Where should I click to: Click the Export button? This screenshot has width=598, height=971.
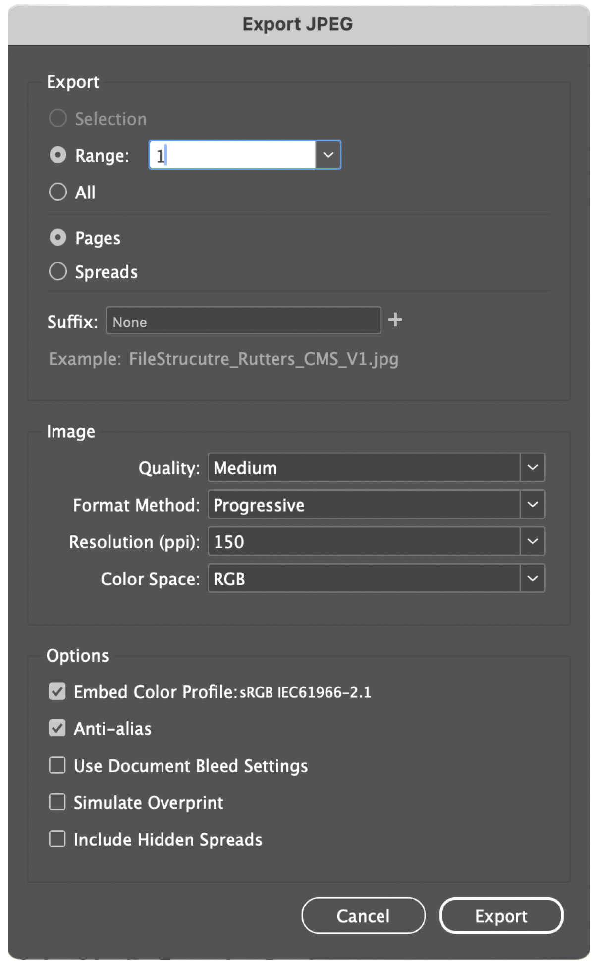click(x=501, y=916)
